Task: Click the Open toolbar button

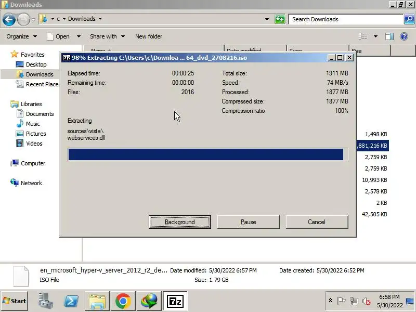Action: point(58,36)
